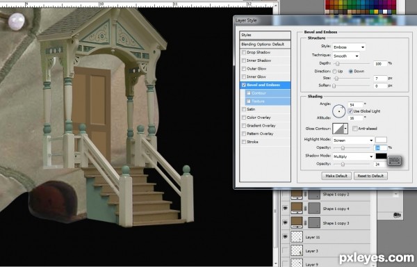Hide the Layer 11 layer
The height and width of the screenshot is (267, 417).
pos(285,236)
